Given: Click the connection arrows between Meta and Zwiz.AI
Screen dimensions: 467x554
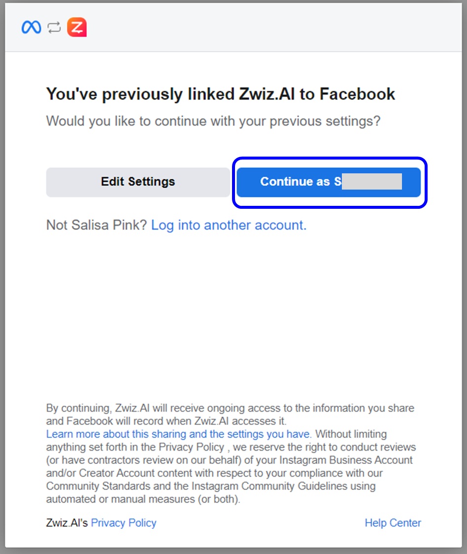Looking at the screenshot, I should coord(53,27).
